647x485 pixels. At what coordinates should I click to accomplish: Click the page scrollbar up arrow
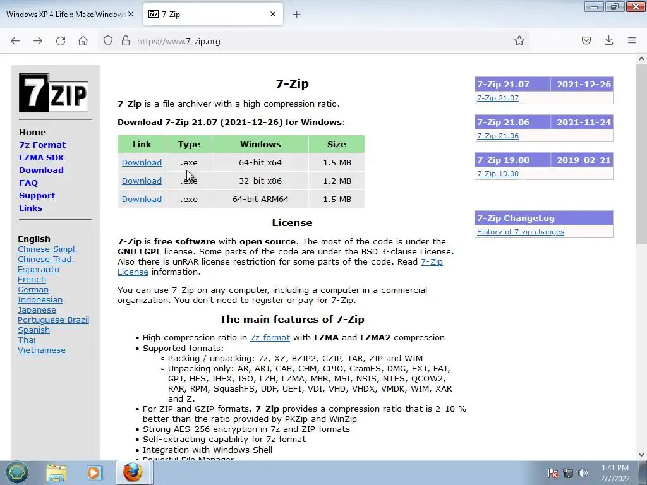641,59
